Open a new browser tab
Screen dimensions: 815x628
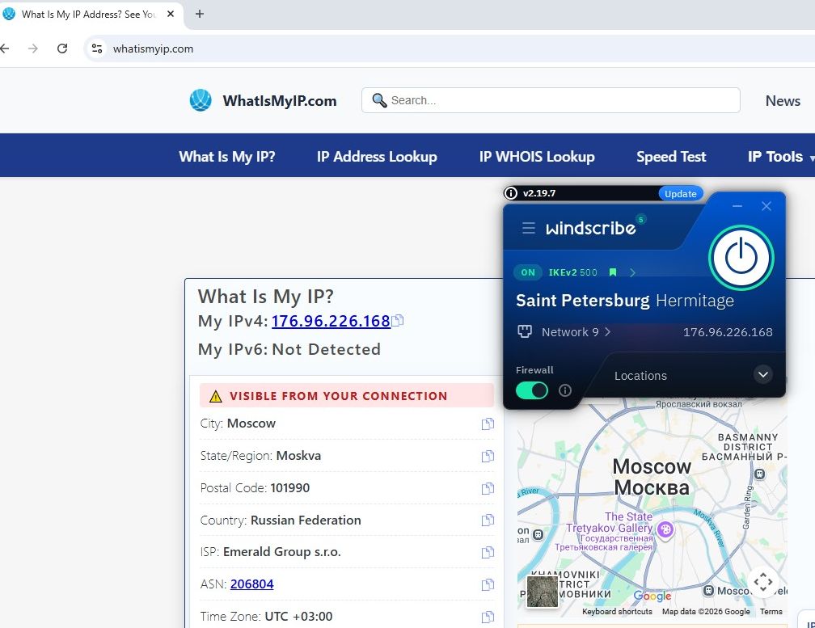coord(200,14)
